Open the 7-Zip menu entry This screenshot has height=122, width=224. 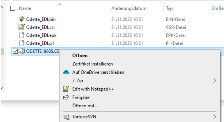(x=78, y=81)
